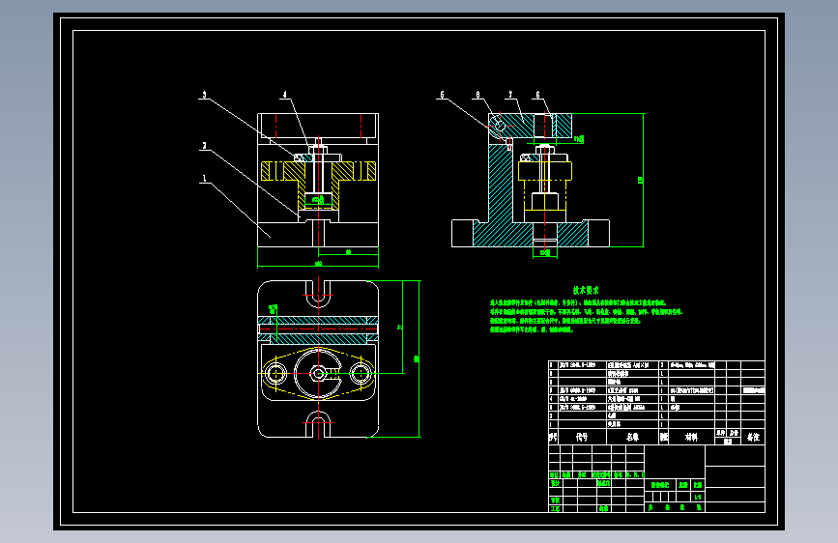The height and width of the screenshot is (543, 838).
Task: Click the 材料 column header in parts list
Action: click(x=691, y=437)
